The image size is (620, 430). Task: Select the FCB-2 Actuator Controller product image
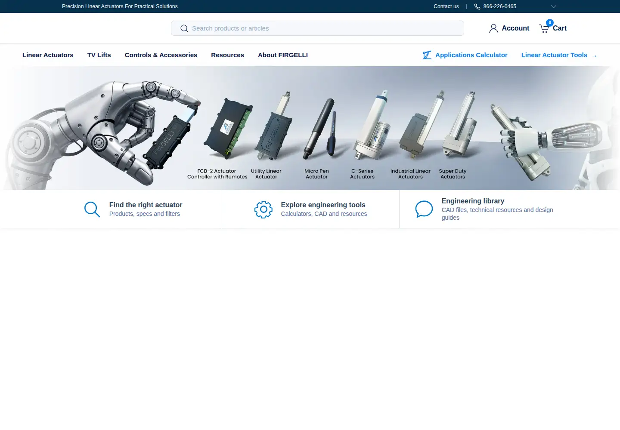(x=228, y=128)
